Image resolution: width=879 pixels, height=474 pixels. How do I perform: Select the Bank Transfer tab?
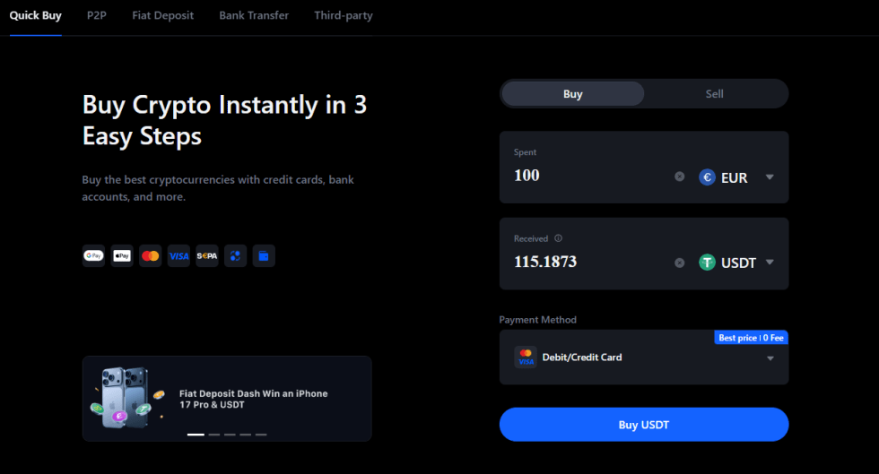(x=254, y=16)
